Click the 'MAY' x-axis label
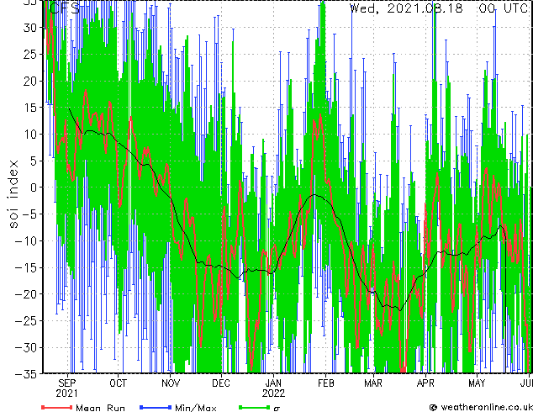Screen dimensions: 533x412 [x=477, y=383]
